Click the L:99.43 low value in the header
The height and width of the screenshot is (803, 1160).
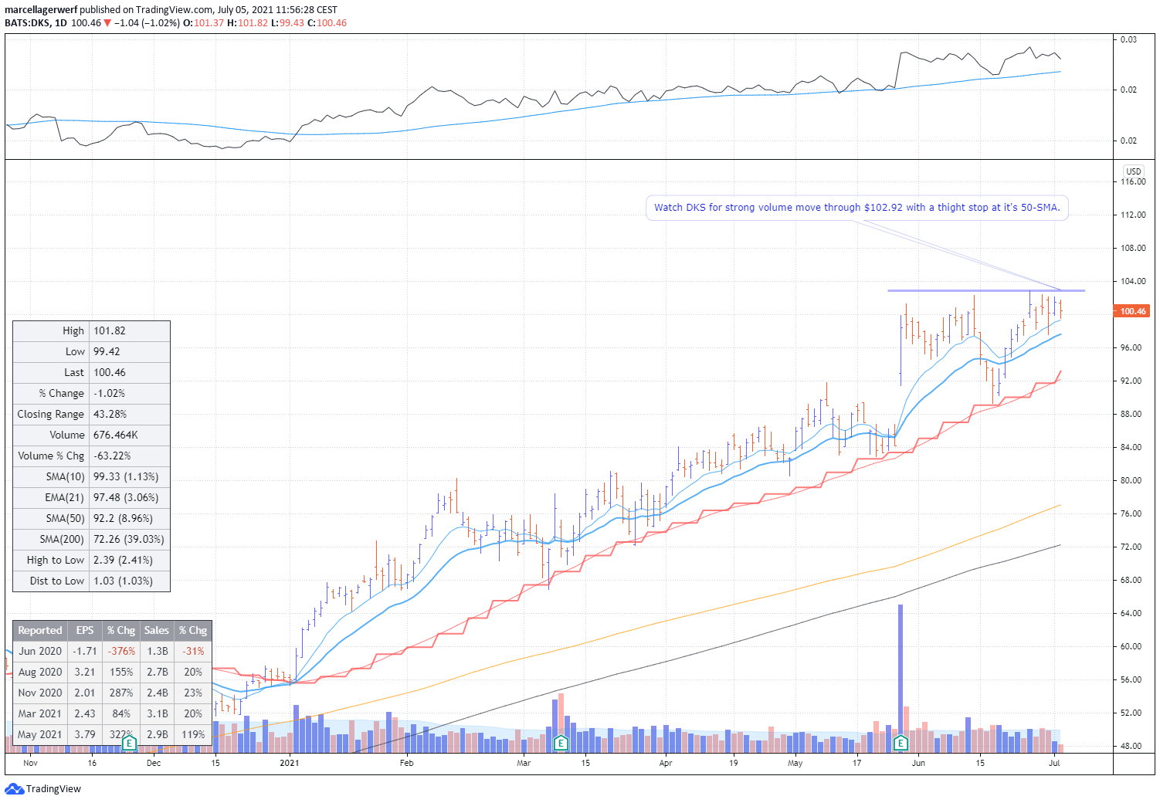pos(287,23)
